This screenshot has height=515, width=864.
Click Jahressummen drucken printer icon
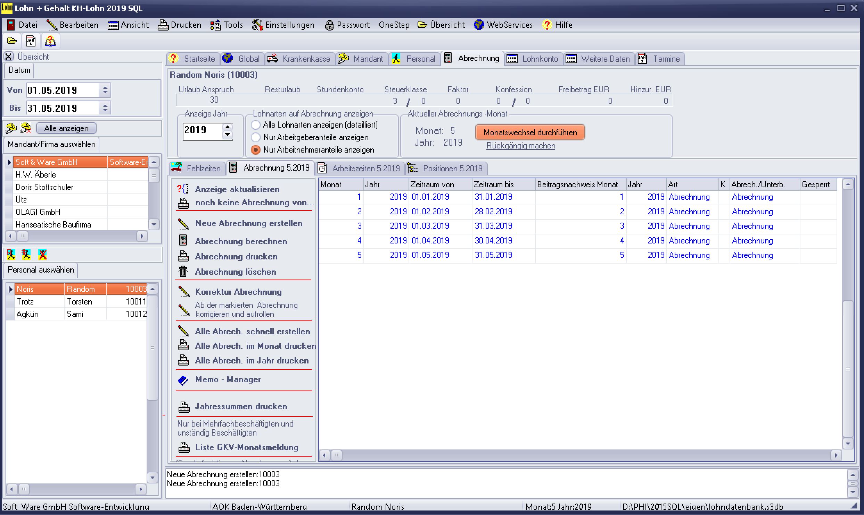pos(184,406)
